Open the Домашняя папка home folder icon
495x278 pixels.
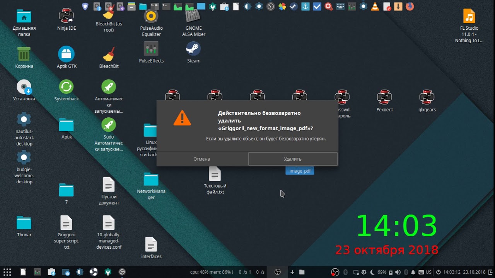pos(24,16)
